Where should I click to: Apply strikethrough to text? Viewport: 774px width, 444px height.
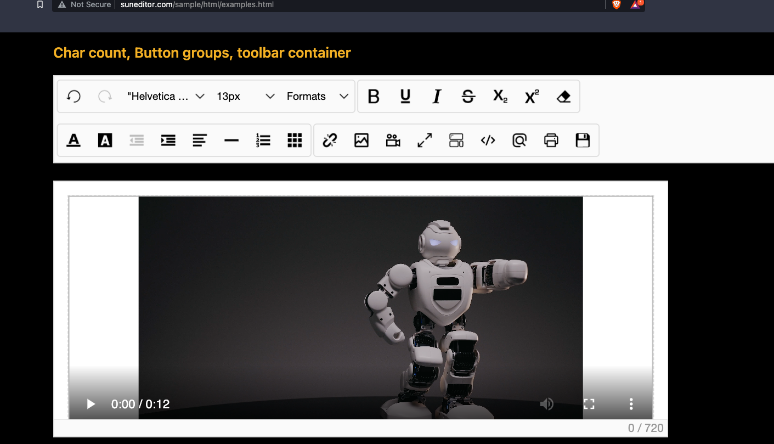(468, 96)
